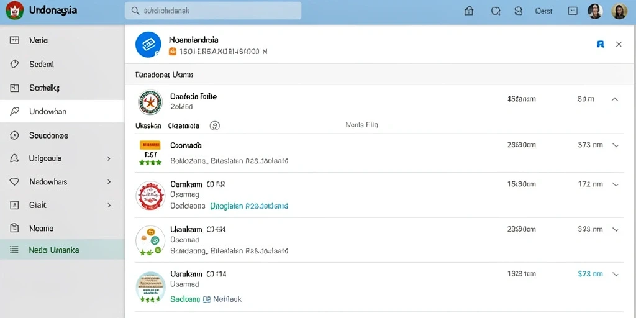The image size is (636, 318).
Task: Click the blue R icon near close
Action: (601, 44)
